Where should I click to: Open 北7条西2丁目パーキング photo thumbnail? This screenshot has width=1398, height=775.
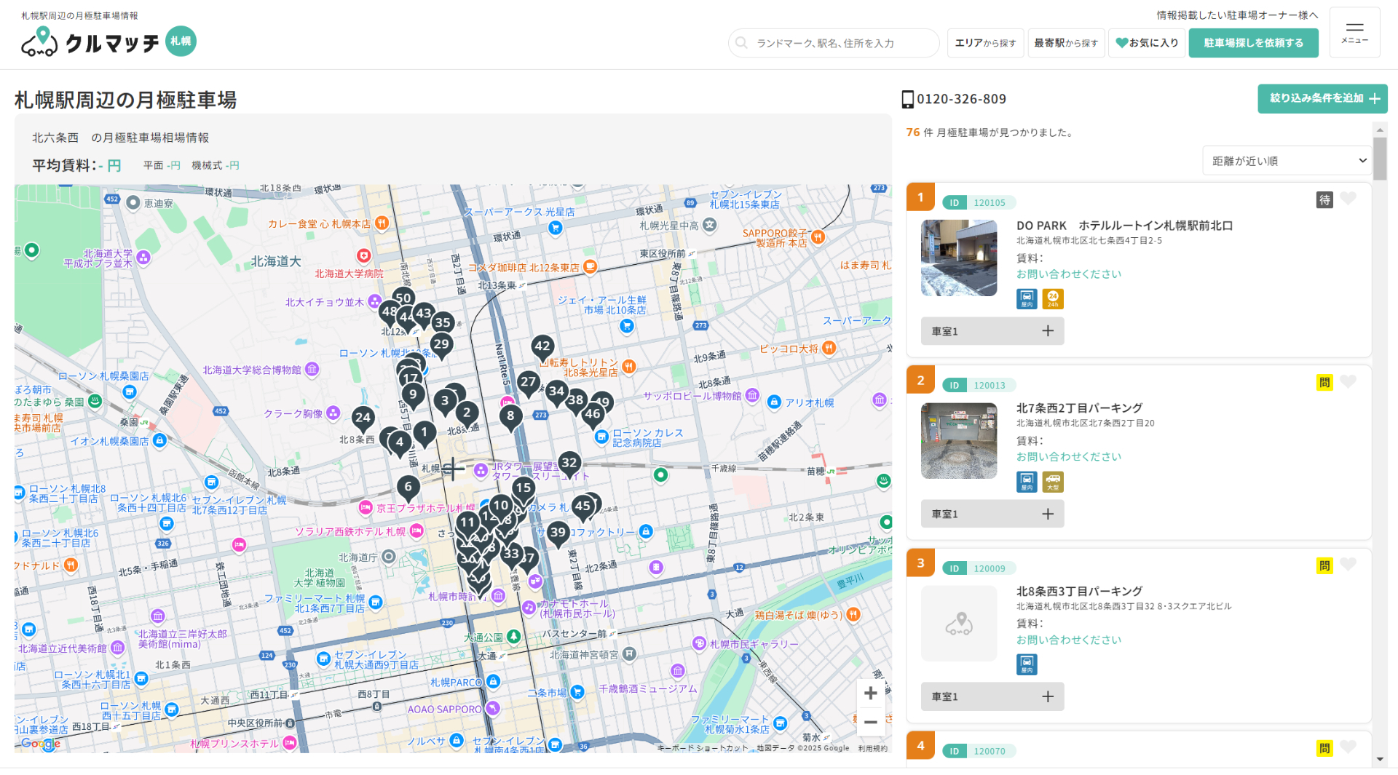pos(959,440)
